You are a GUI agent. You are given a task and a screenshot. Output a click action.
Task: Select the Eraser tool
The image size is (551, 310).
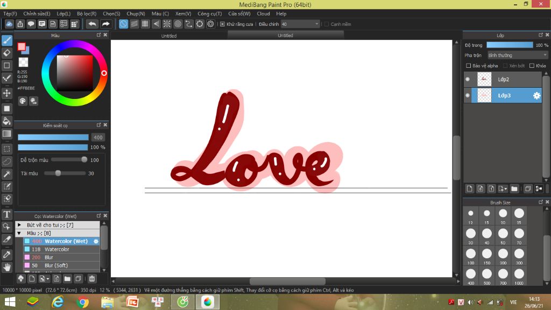tap(6, 53)
